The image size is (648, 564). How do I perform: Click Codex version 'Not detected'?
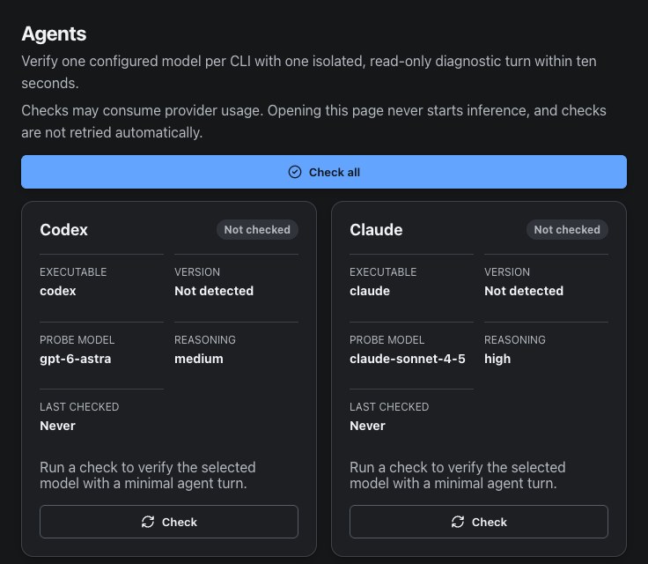(x=214, y=291)
